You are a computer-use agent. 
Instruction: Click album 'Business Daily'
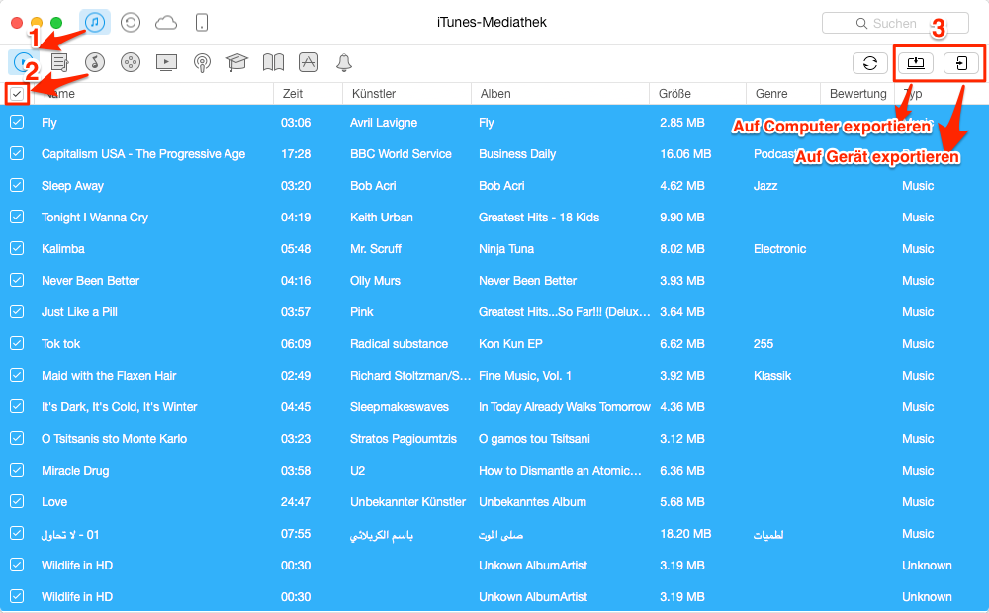tap(517, 154)
